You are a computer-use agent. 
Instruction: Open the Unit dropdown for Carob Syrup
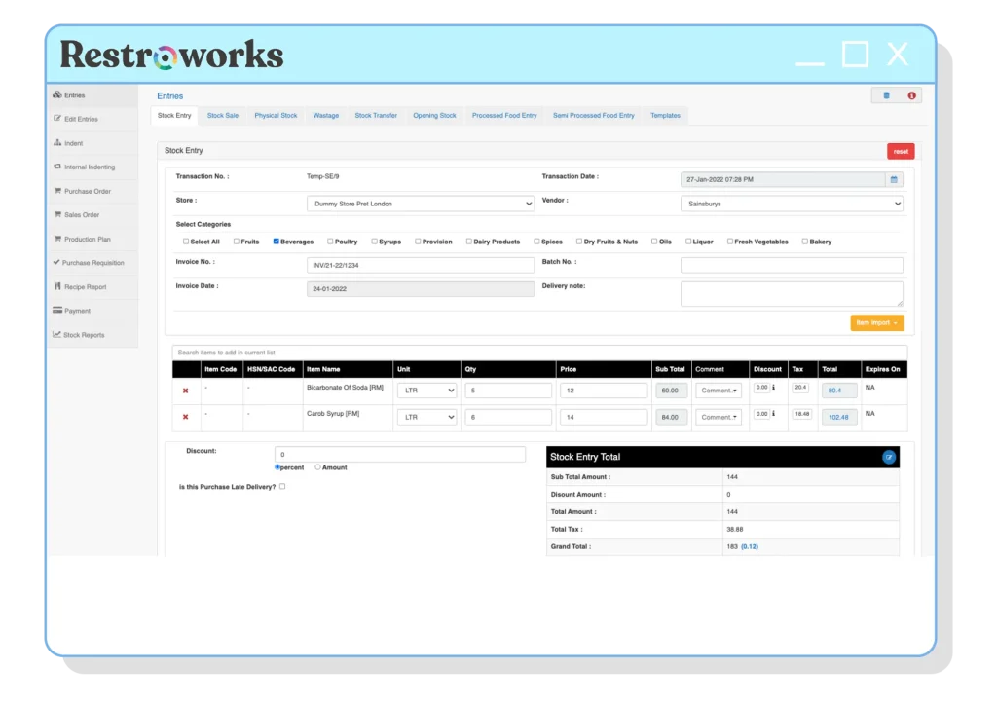425,417
